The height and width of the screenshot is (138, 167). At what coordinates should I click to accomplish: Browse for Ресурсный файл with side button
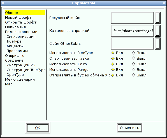point(158,18)
